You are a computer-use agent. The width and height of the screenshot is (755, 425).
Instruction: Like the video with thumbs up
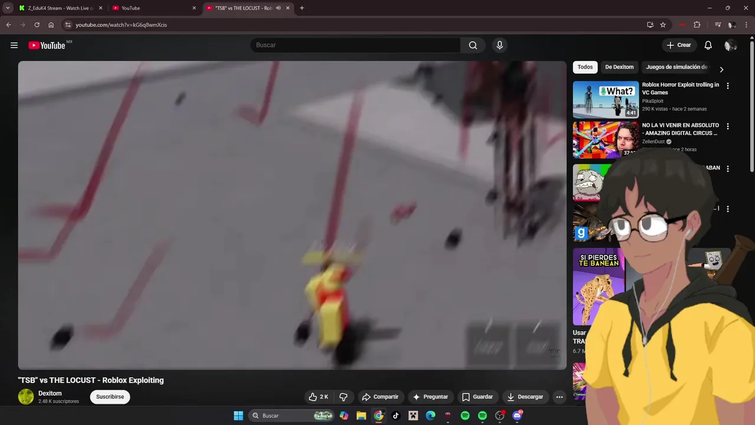(x=319, y=397)
